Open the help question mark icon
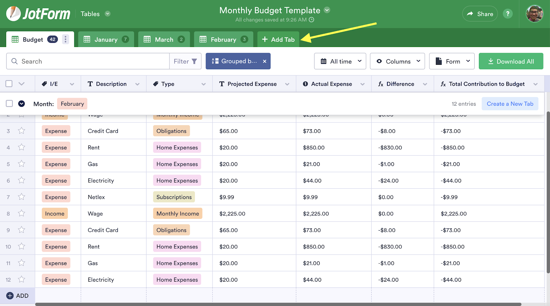This screenshot has height=306, width=550. coord(508,14)
